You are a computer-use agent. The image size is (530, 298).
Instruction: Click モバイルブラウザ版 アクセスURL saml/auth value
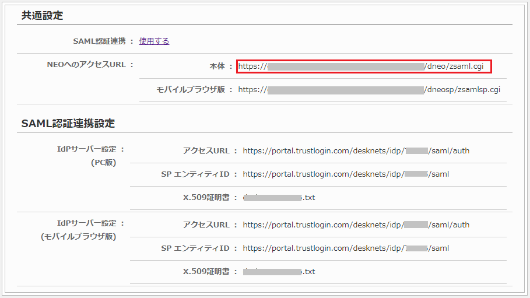tap(356, 225)
